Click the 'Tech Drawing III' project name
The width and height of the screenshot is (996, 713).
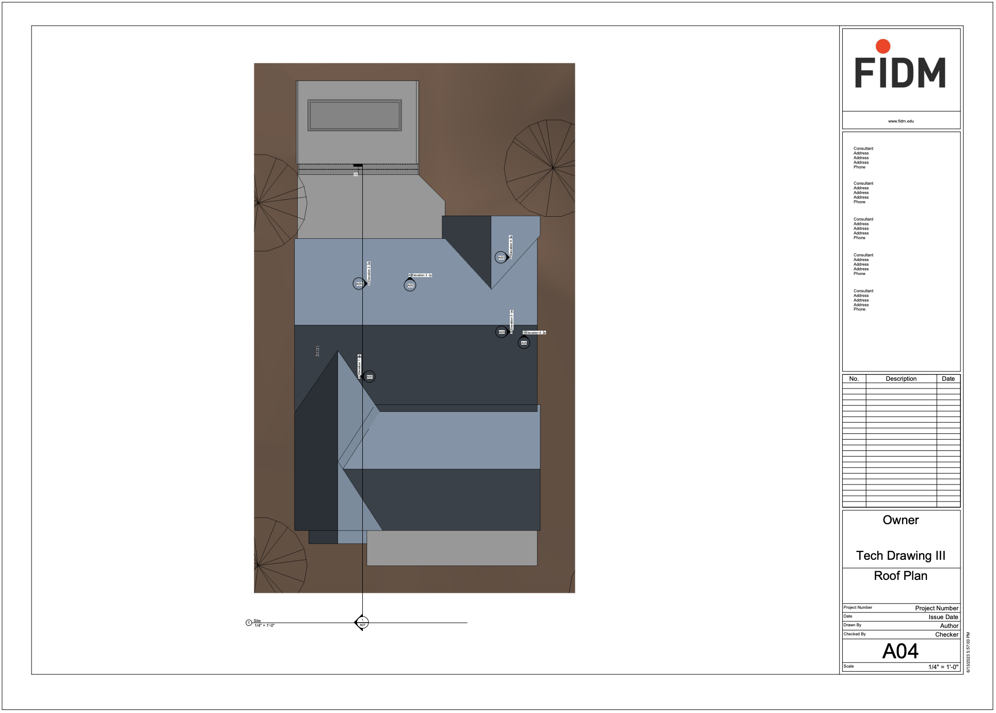coord(901,556)
